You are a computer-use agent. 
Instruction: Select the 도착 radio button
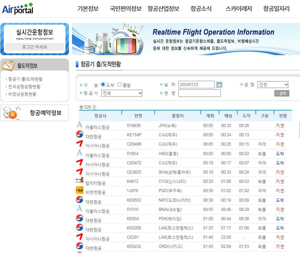tap(103, 85)
